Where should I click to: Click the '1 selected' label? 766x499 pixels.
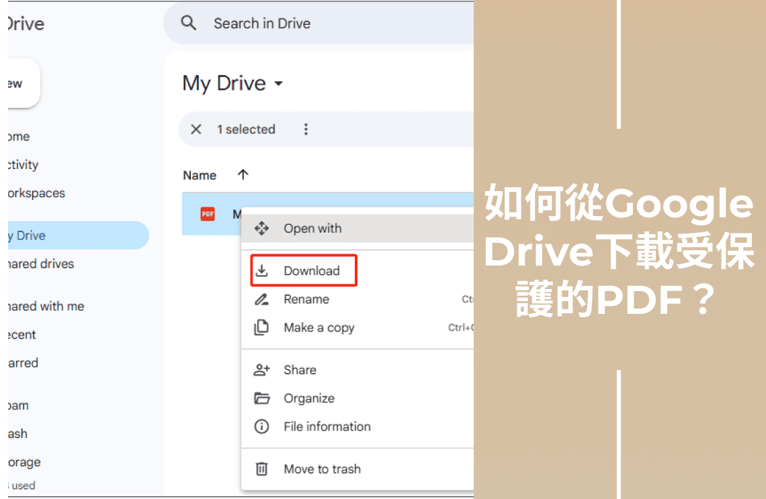(x=246, y=129)
